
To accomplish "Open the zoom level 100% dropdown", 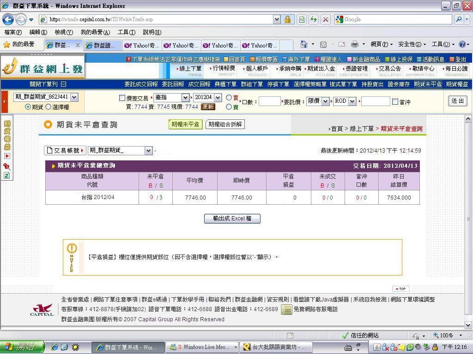I will 461,336.
